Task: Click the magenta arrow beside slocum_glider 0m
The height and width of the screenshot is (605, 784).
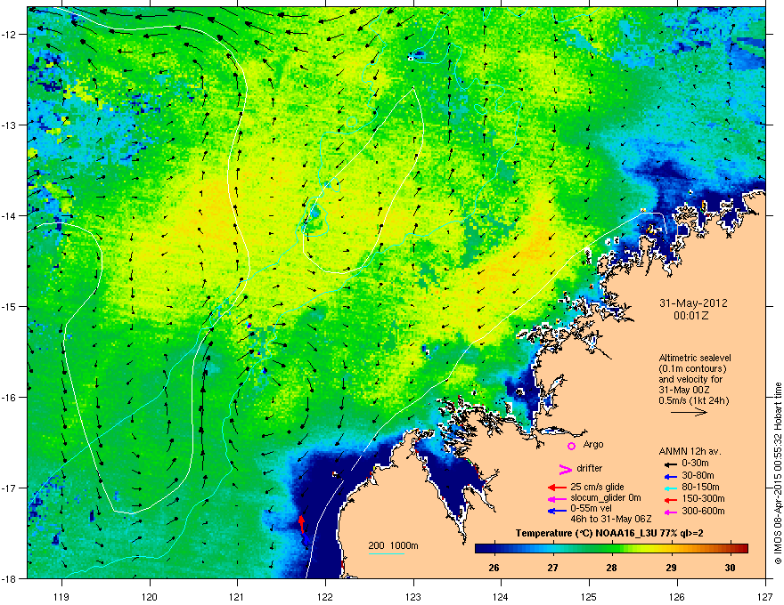Action: 557,499
